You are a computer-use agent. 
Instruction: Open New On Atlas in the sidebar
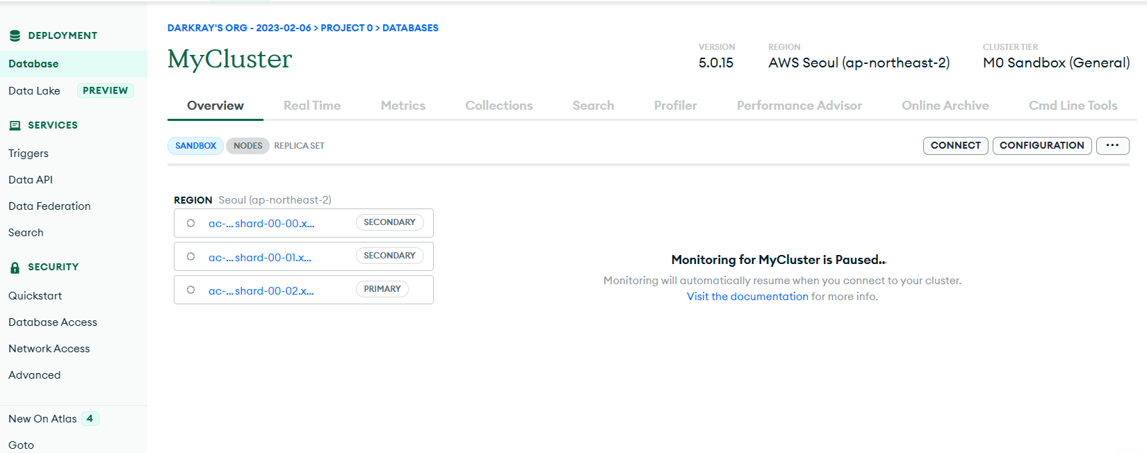click(x=42, y=419)
